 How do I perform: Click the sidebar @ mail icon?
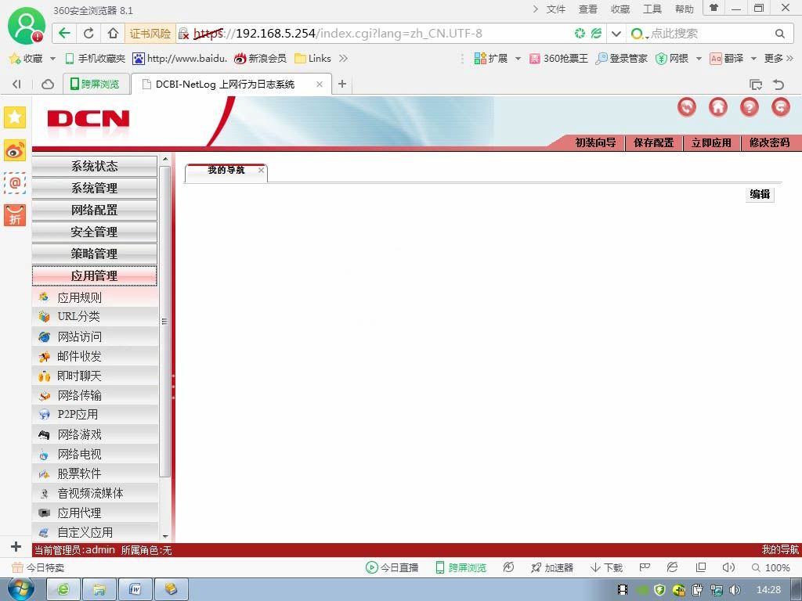pyautogui.click(x=15, y=183)
